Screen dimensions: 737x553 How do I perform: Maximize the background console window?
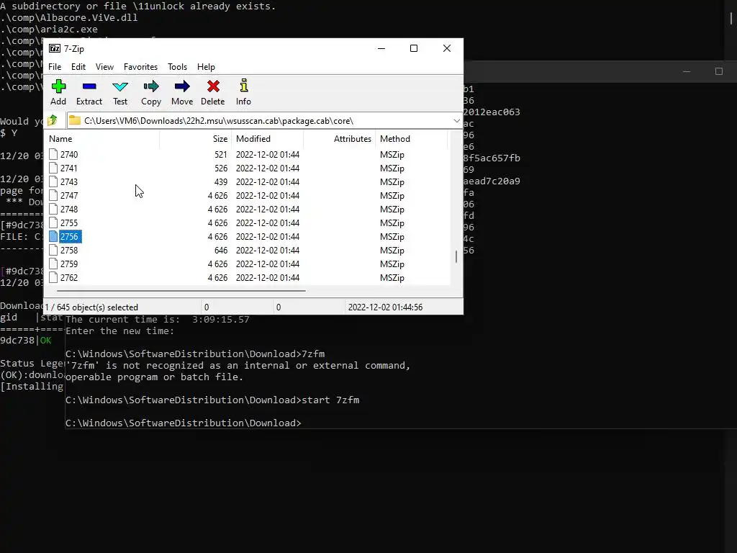tap(719, 71)
